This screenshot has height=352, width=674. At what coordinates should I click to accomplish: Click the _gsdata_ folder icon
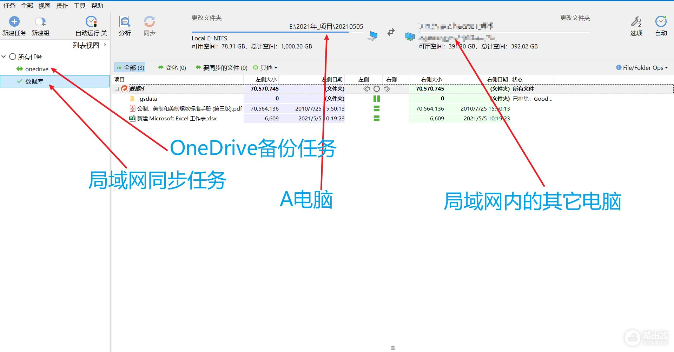(132, 99)
